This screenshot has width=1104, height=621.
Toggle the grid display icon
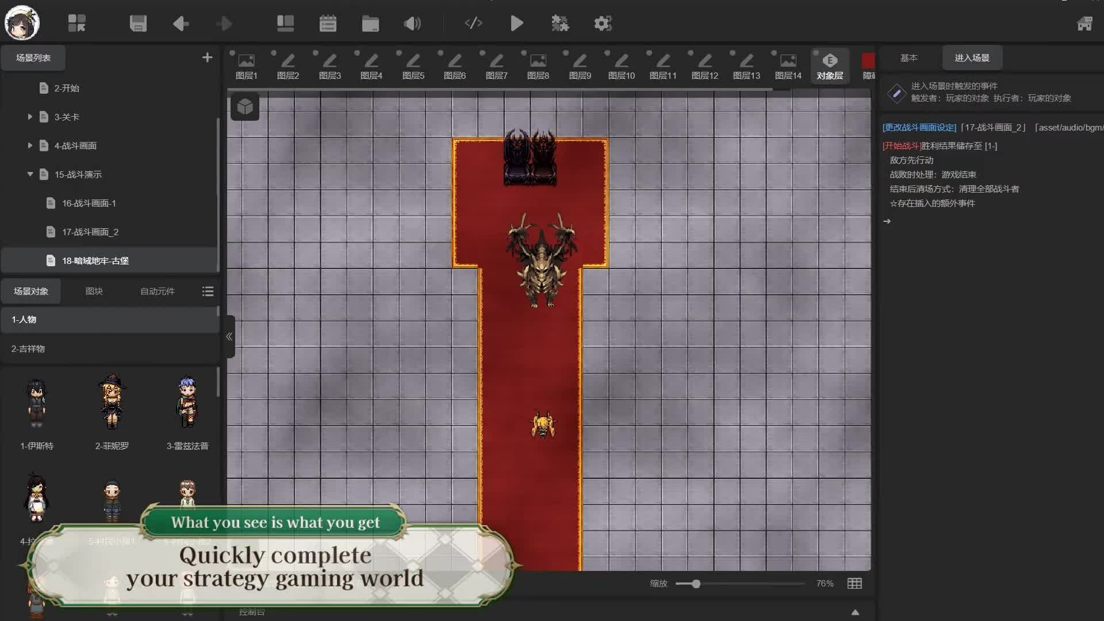pyautogui.click(x=854, y=584)
